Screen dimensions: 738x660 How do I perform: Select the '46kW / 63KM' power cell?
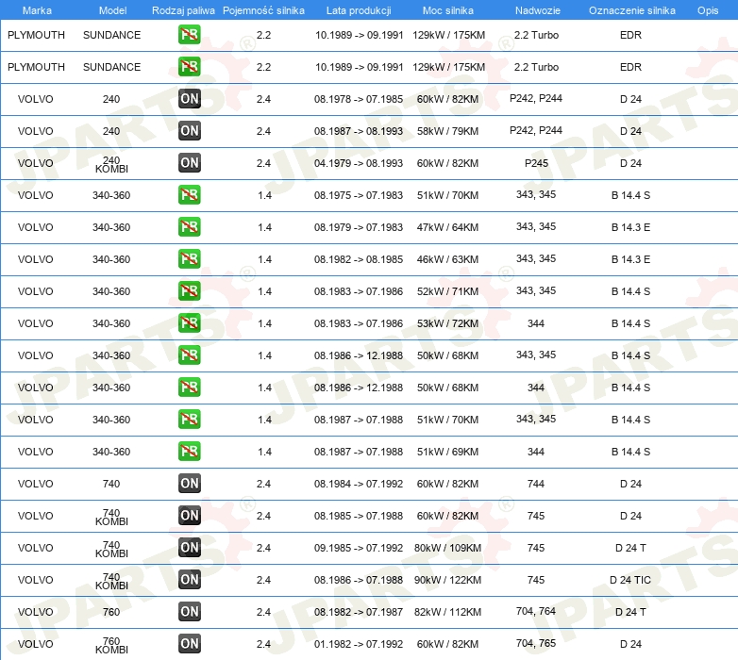(x=447, y=259)
